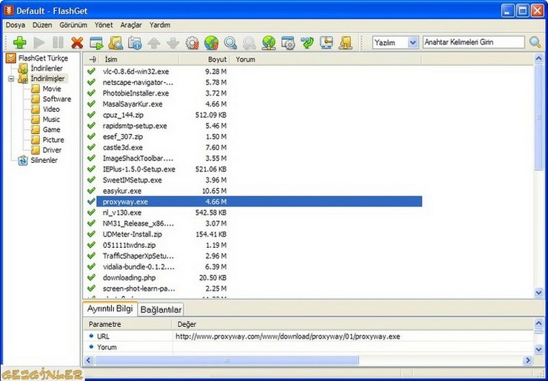Switch to the Bağlantılar tab

click(161, 309)
